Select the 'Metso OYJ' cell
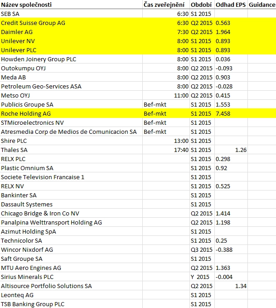Viewport: 276px width, 308px height. (x=71, y=95)
